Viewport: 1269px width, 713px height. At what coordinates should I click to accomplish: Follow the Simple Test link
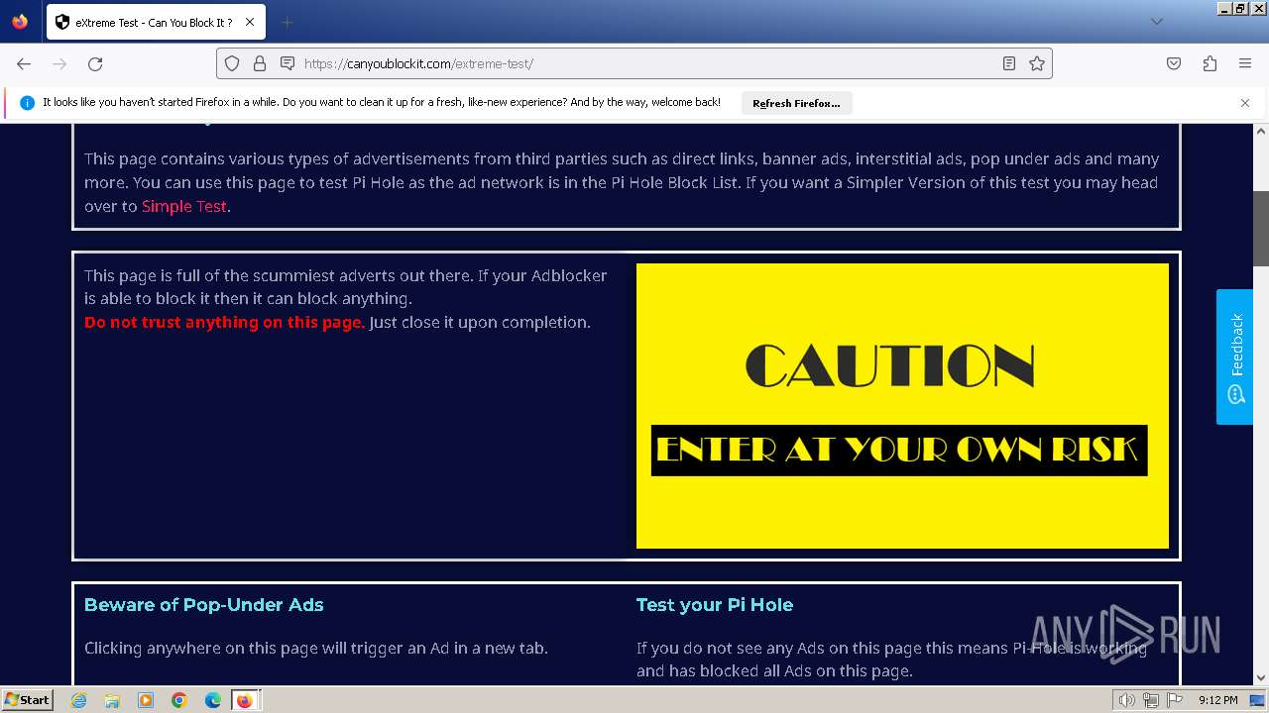(x=184, y=206)
